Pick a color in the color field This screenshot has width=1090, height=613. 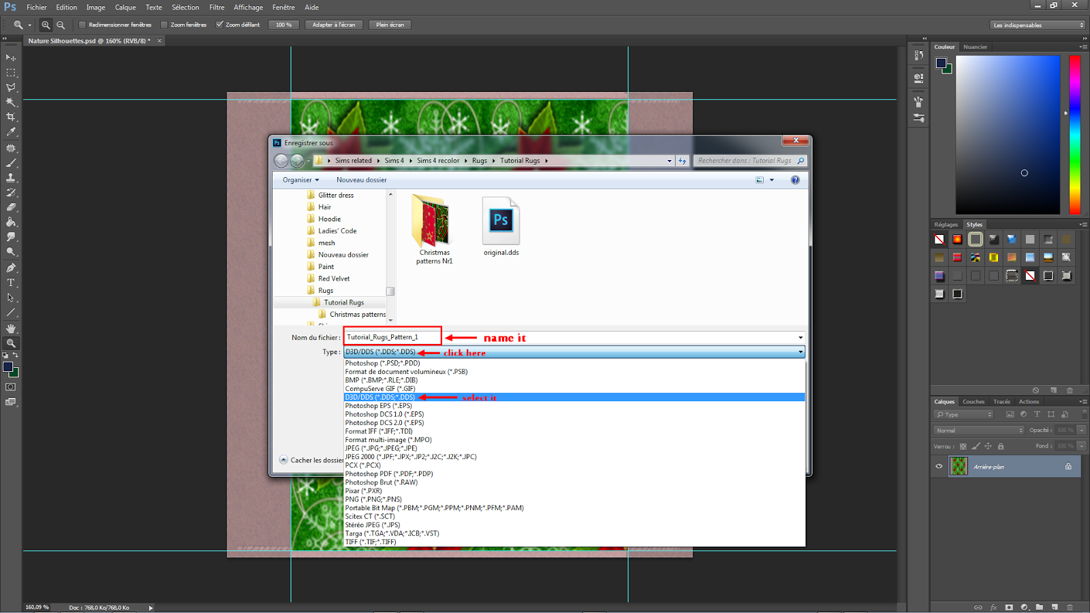pos(1008,135)
